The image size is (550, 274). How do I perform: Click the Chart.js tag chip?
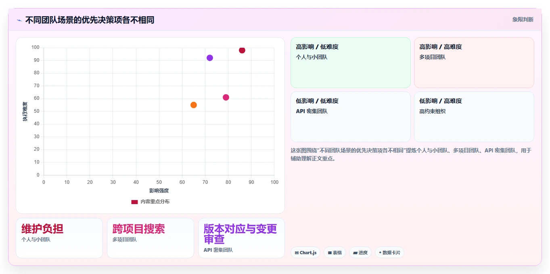pos(305,253)
